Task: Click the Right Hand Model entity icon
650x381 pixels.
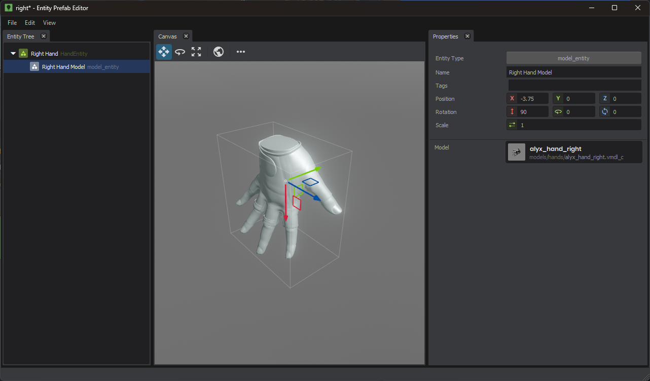Action: pos(34,66)
